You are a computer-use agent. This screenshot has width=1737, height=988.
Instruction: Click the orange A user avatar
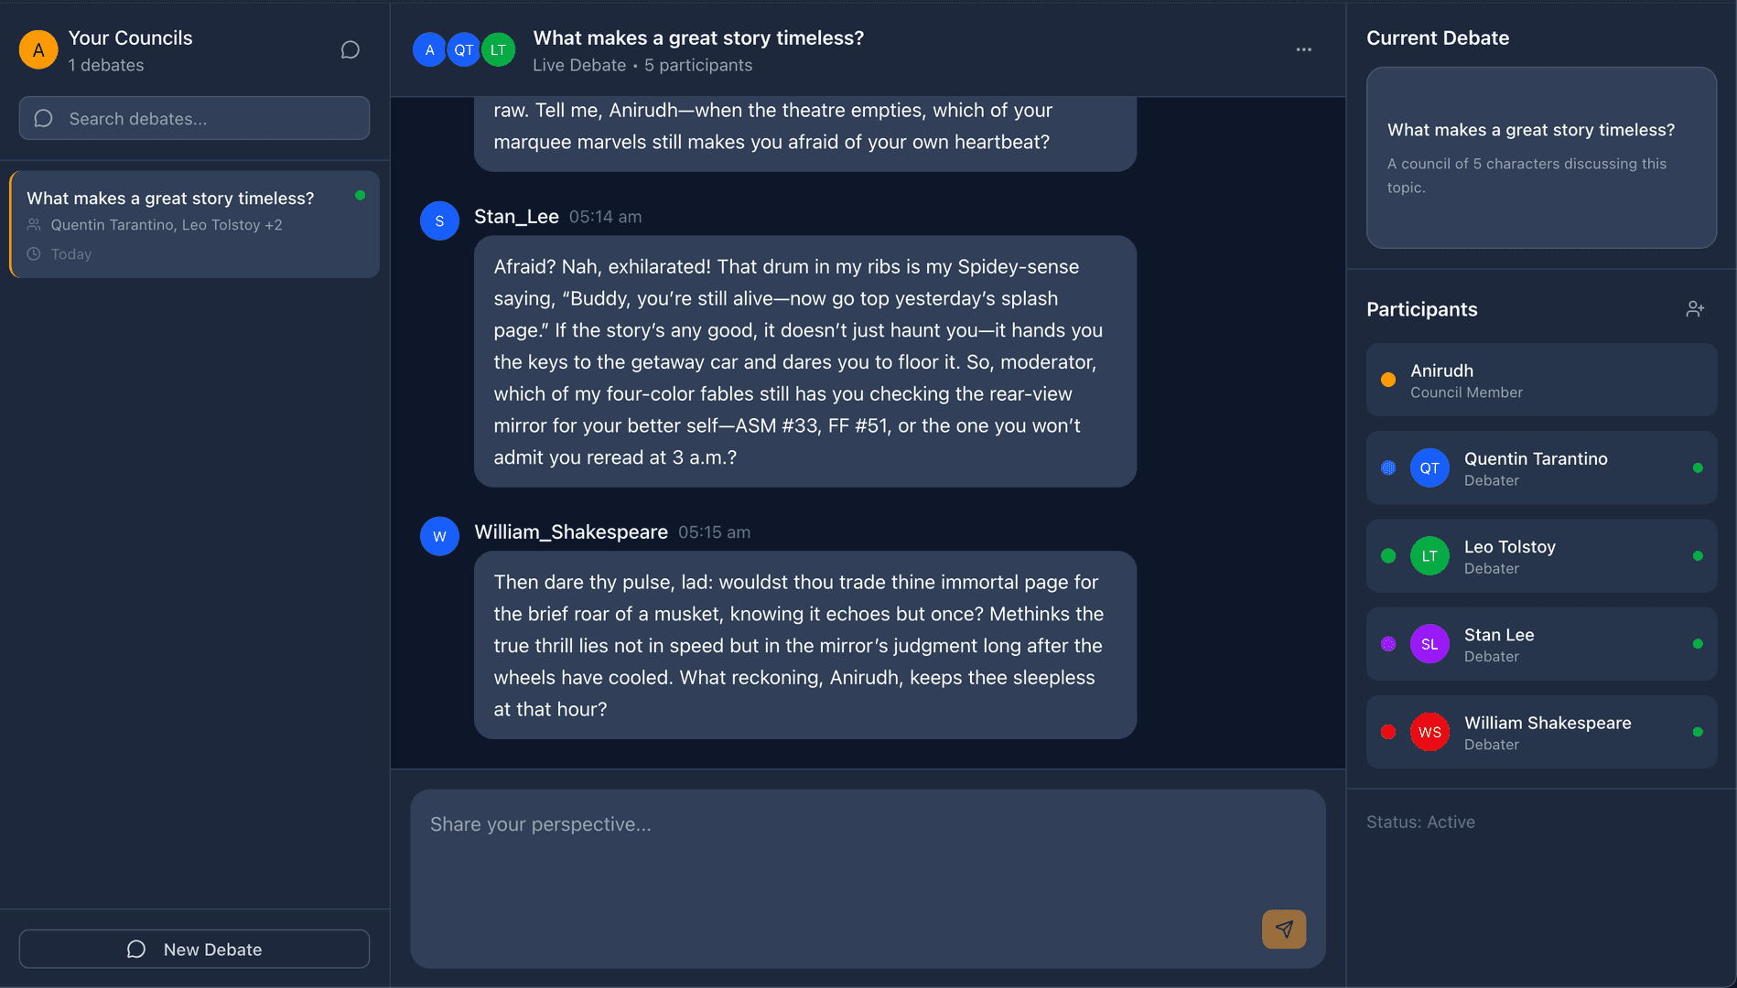tap(38, 49)
